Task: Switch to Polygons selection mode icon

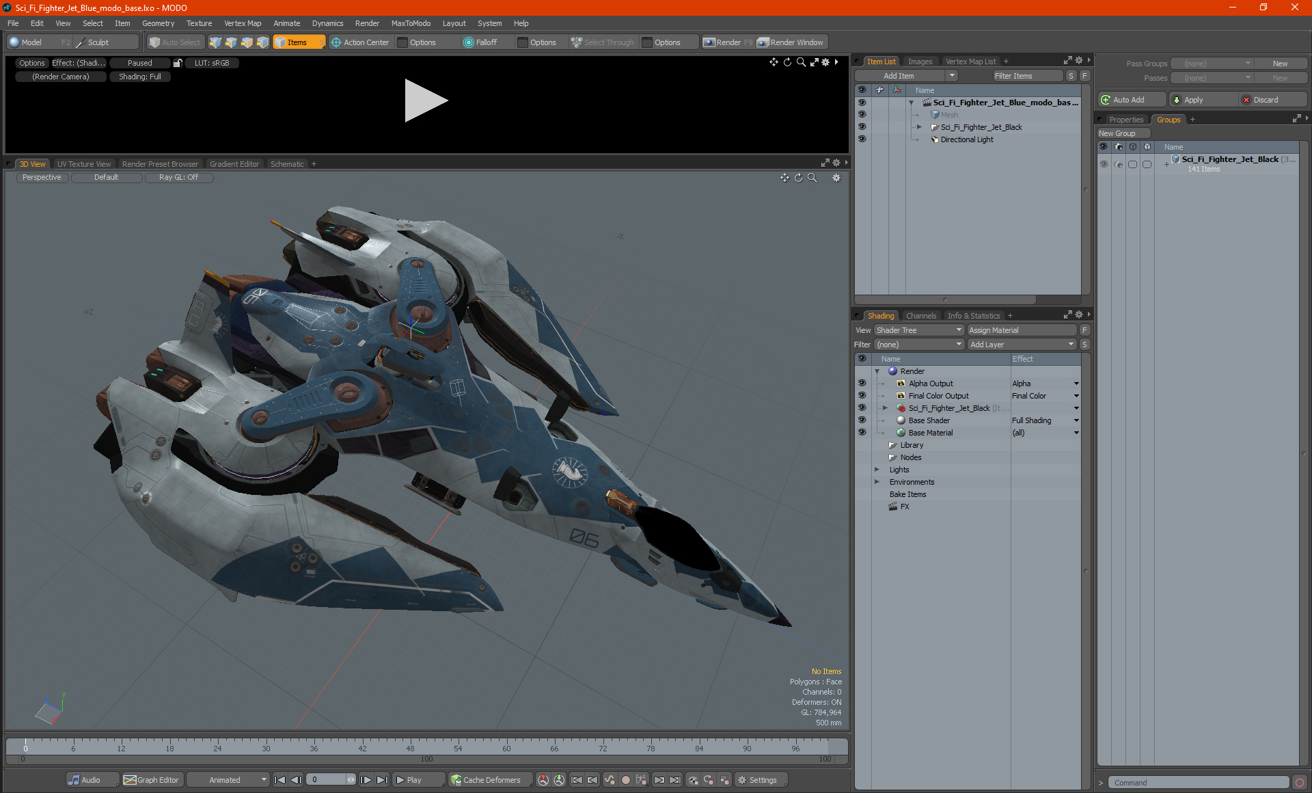Action: pyautogui.click(x=247, y=42)
